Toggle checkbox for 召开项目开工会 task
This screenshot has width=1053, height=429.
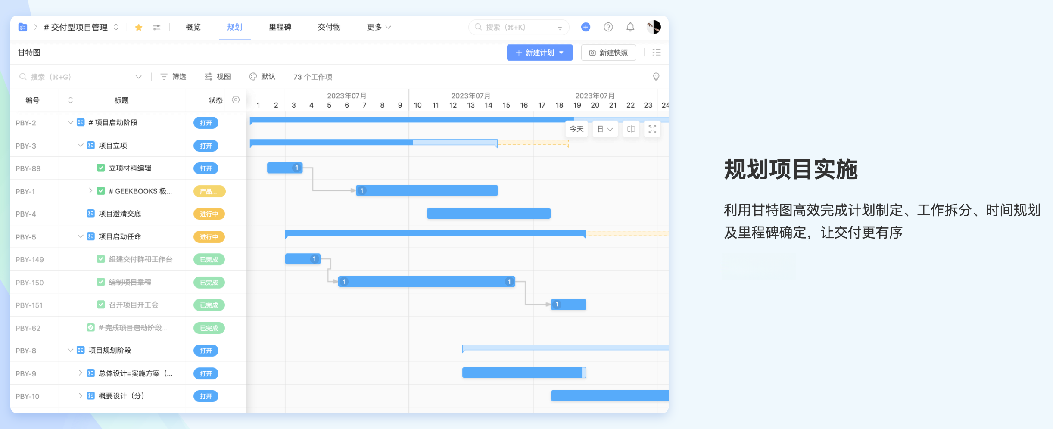point(101,305)
